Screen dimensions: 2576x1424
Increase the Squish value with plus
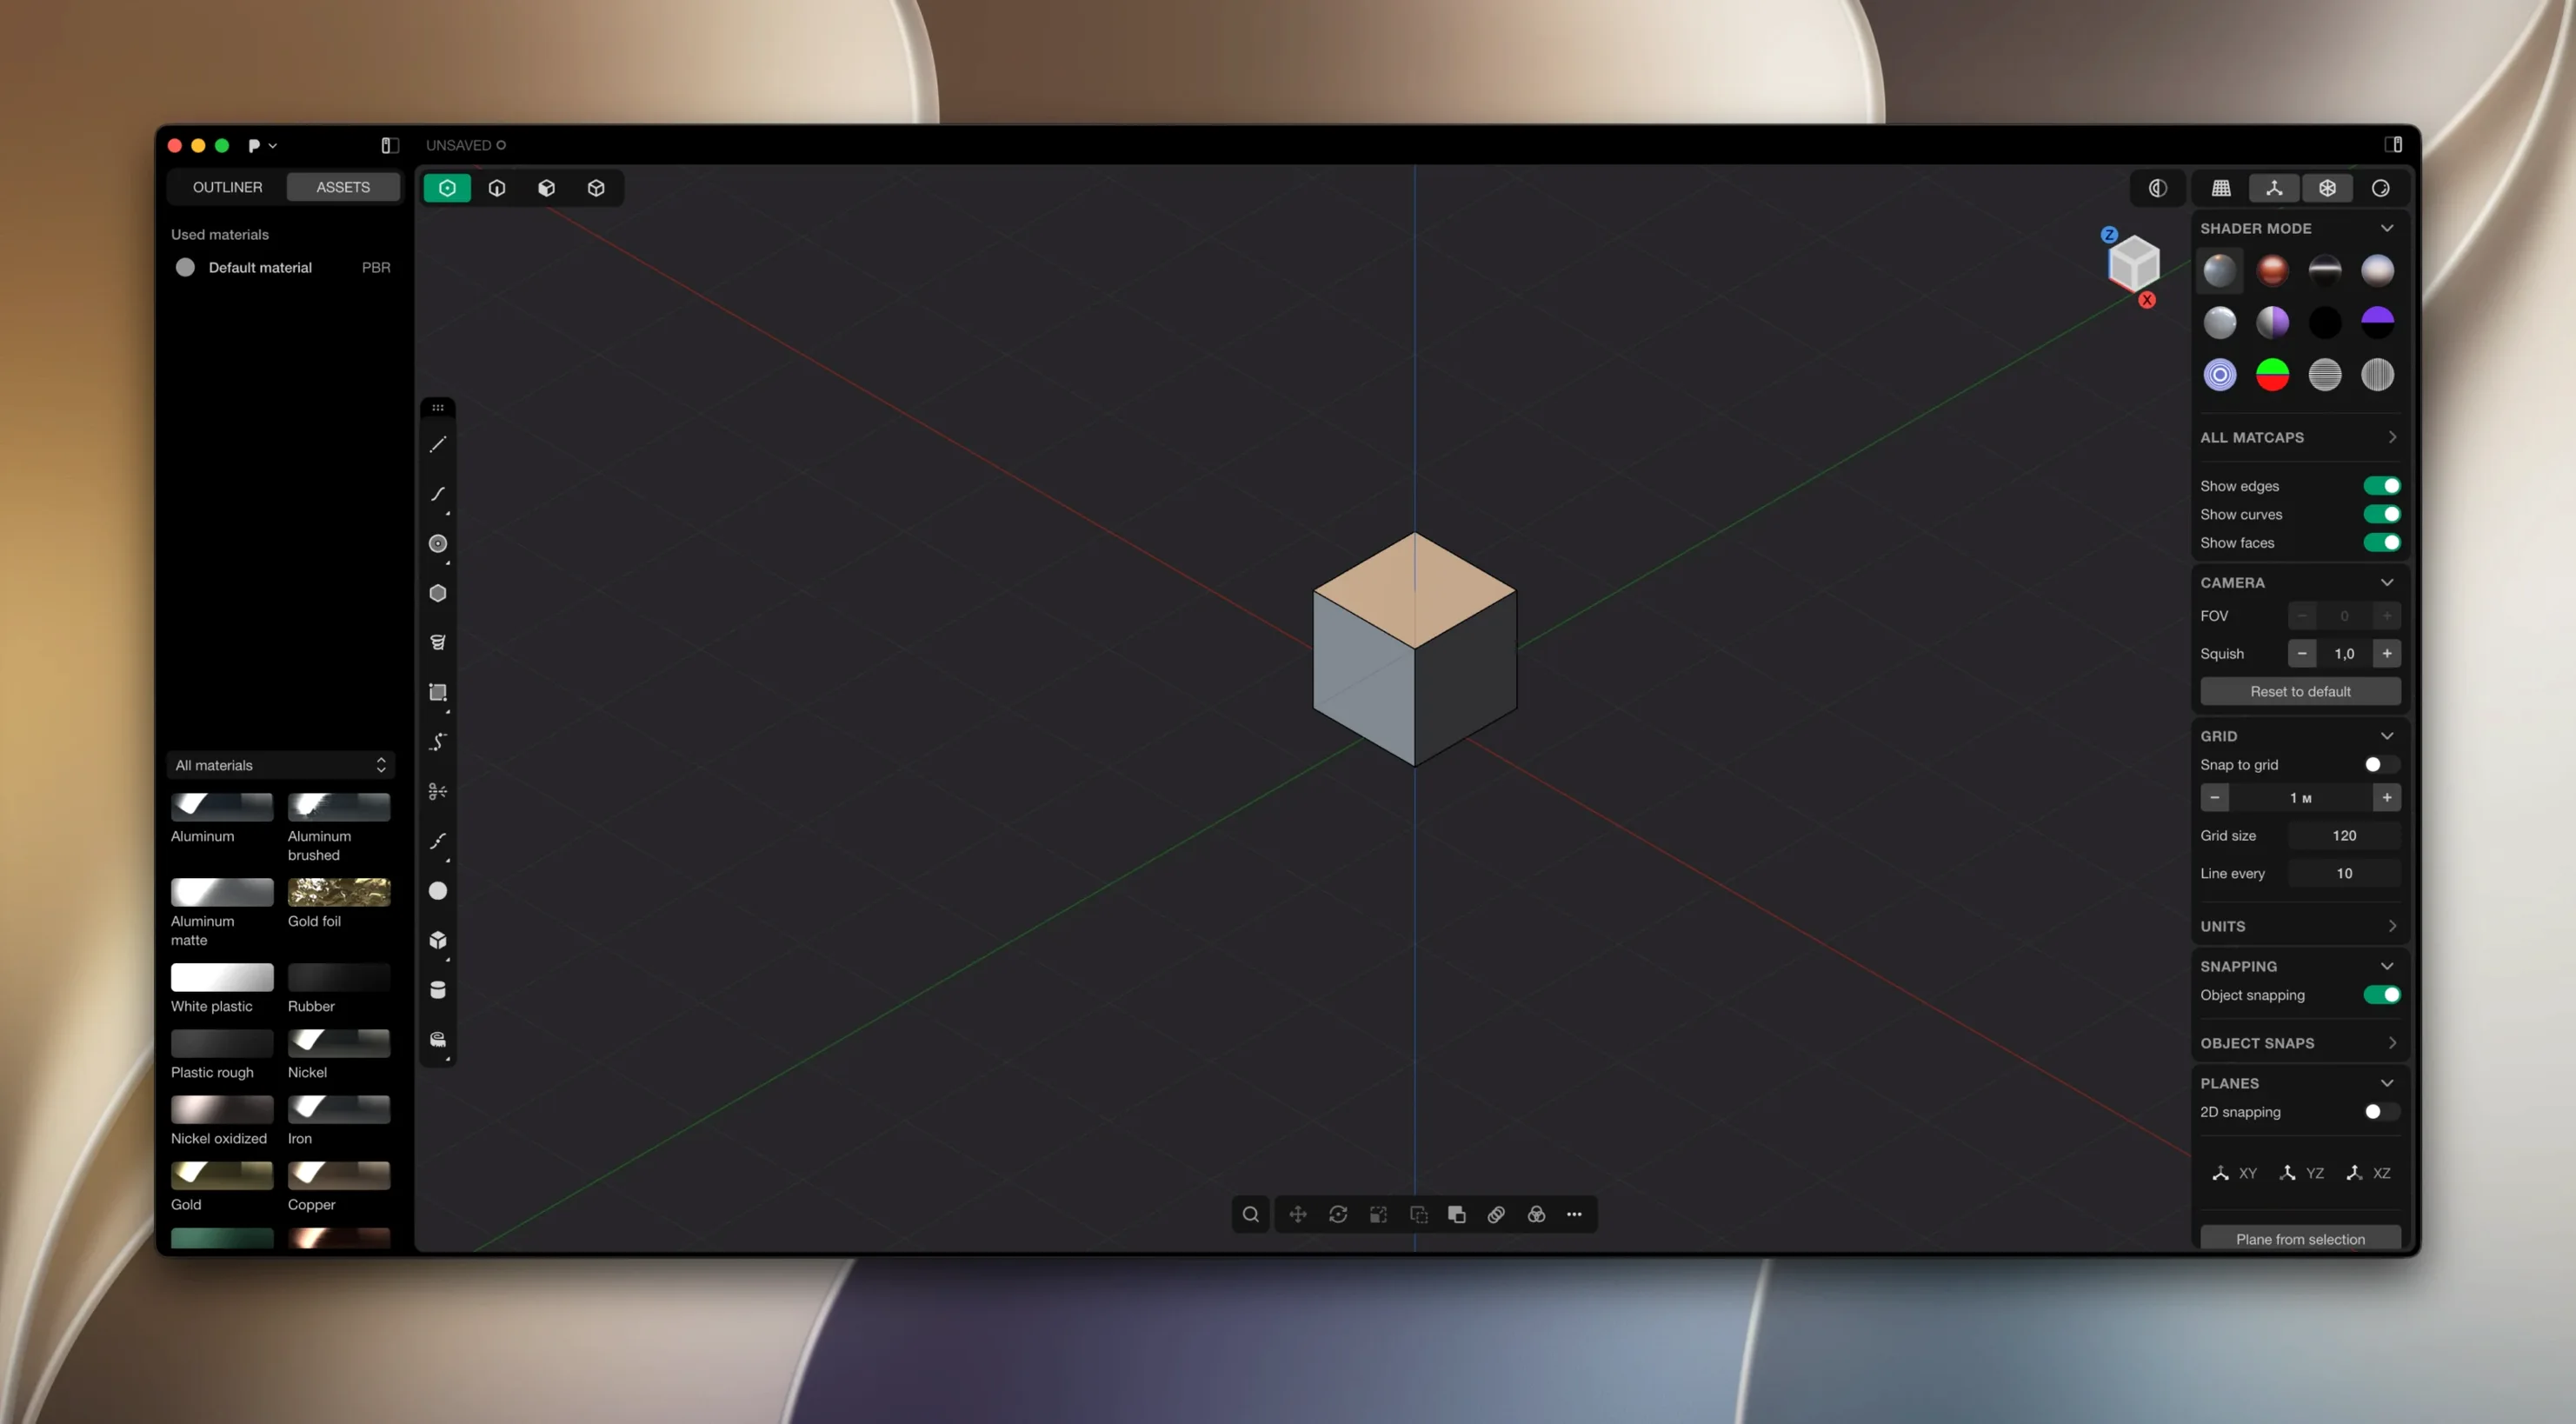tap(2386, 654)
